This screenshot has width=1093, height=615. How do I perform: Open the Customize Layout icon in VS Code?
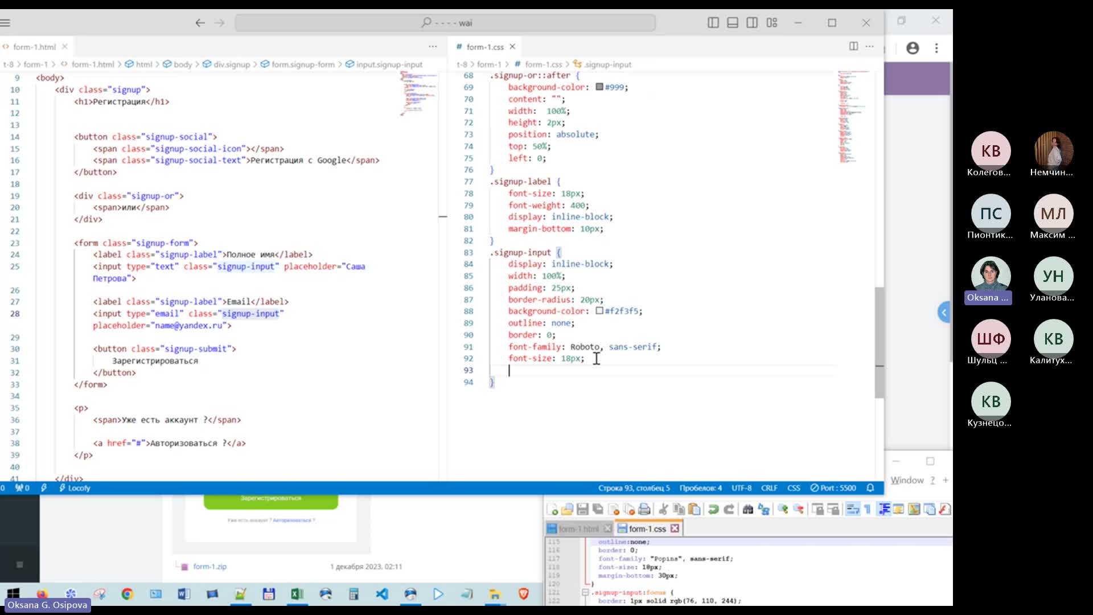[x=772, y=23]
